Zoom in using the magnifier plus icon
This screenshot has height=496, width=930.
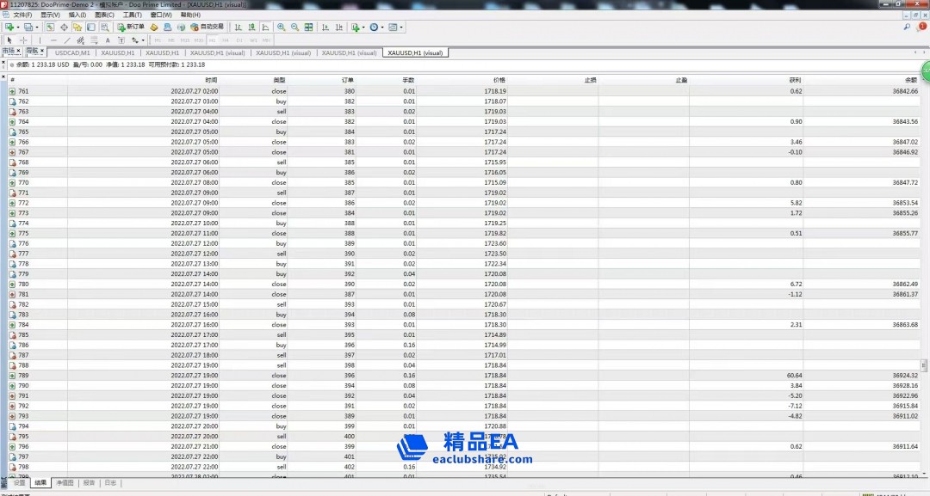pyautogui.click(x=282, y=27)
